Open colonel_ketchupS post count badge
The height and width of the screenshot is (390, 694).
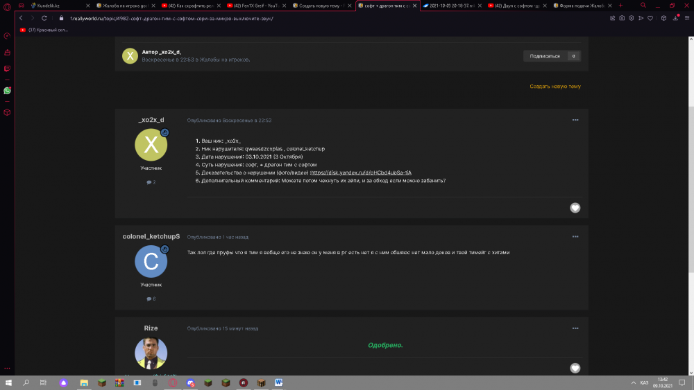click(x=151, y=299)
